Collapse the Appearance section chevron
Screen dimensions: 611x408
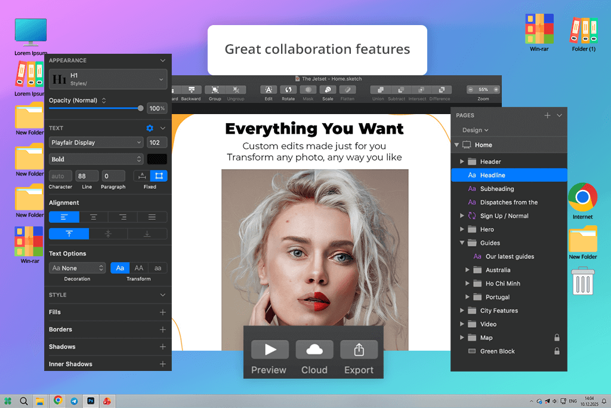tap(163, 60)
